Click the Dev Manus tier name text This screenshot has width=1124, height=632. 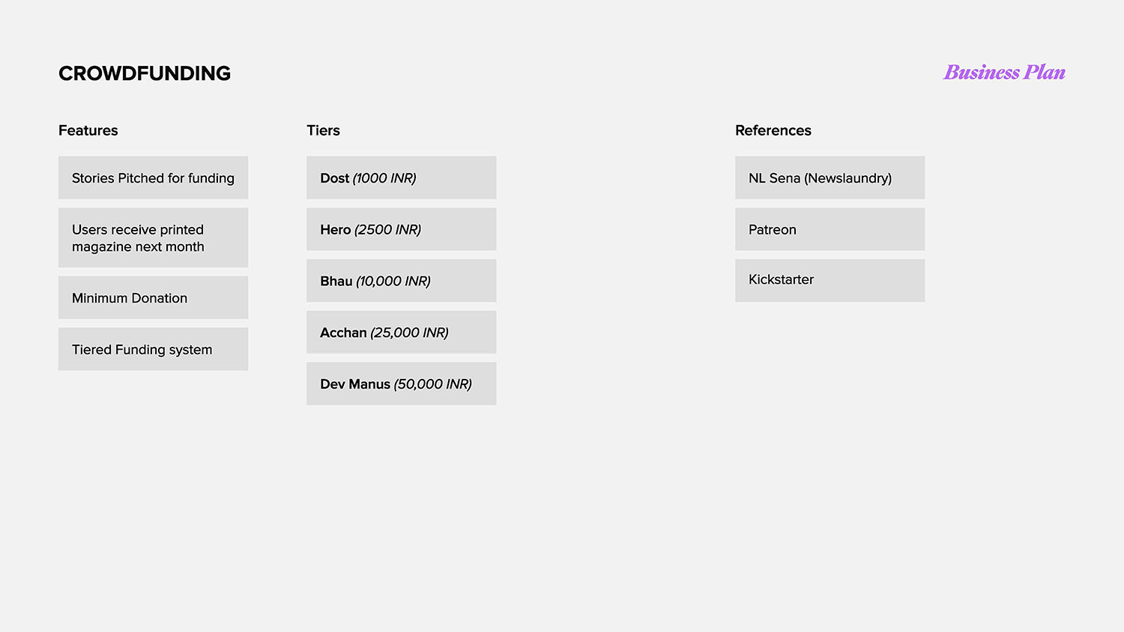coord(354,384)
